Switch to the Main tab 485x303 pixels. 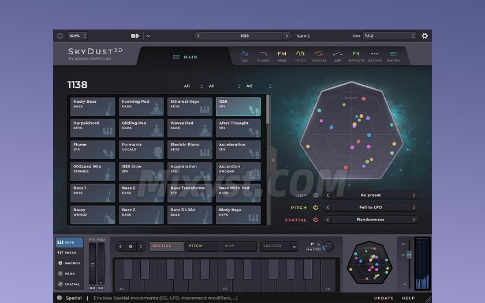pyautogui.click(x=185, y=57)
